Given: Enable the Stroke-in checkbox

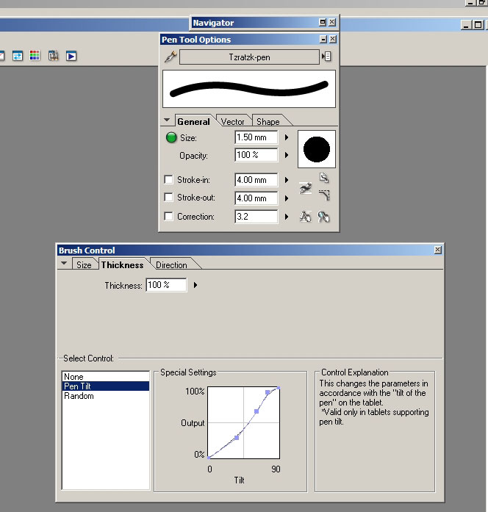Looking at the screenshot, I should (x=168, y=179).
